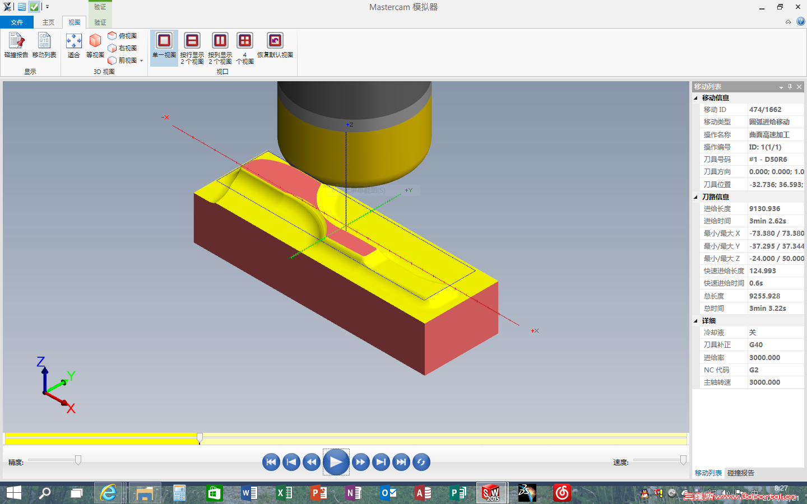Collapse the 详细 section
The height and width of the screenshot is (504, 807).
tap(696, 321)
